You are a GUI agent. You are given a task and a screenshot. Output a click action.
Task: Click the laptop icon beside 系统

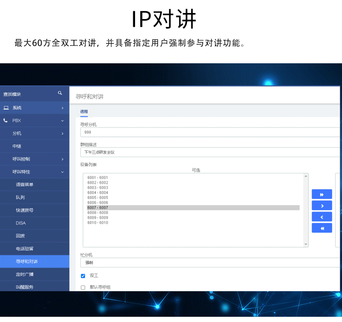coord(6,107)
